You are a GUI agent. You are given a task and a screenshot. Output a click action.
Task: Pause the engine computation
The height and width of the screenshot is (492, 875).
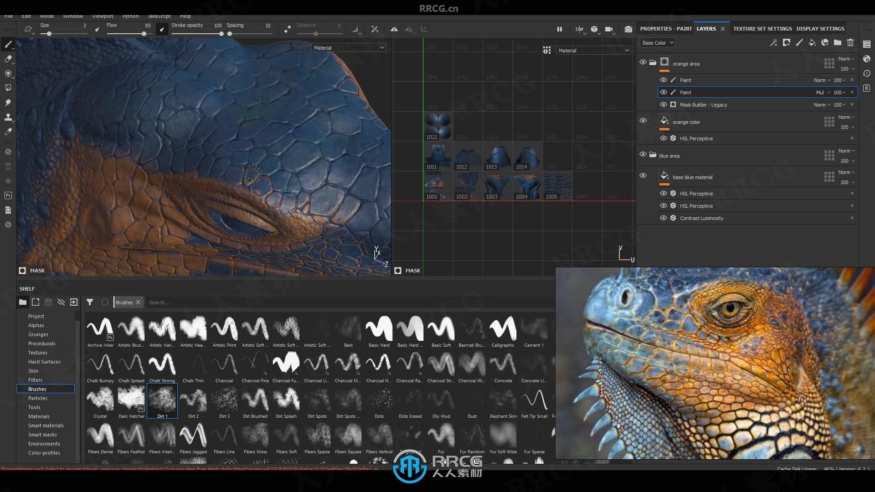tap(560, 29)
